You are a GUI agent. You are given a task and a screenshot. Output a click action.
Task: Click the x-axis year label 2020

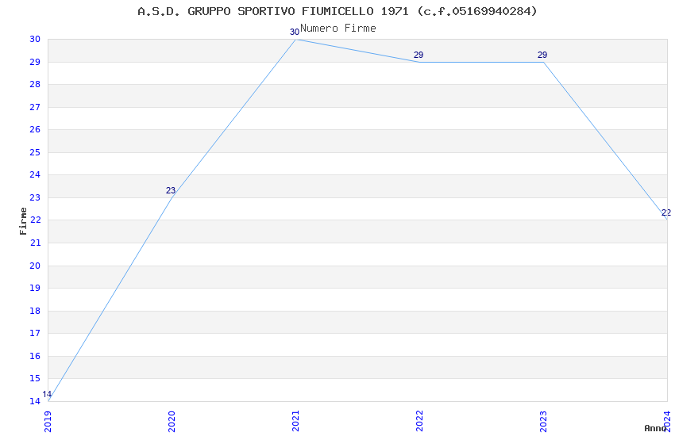(x=172, y=422)
